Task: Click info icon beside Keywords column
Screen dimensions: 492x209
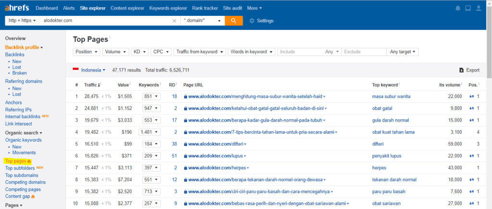Action: (160, 84)
